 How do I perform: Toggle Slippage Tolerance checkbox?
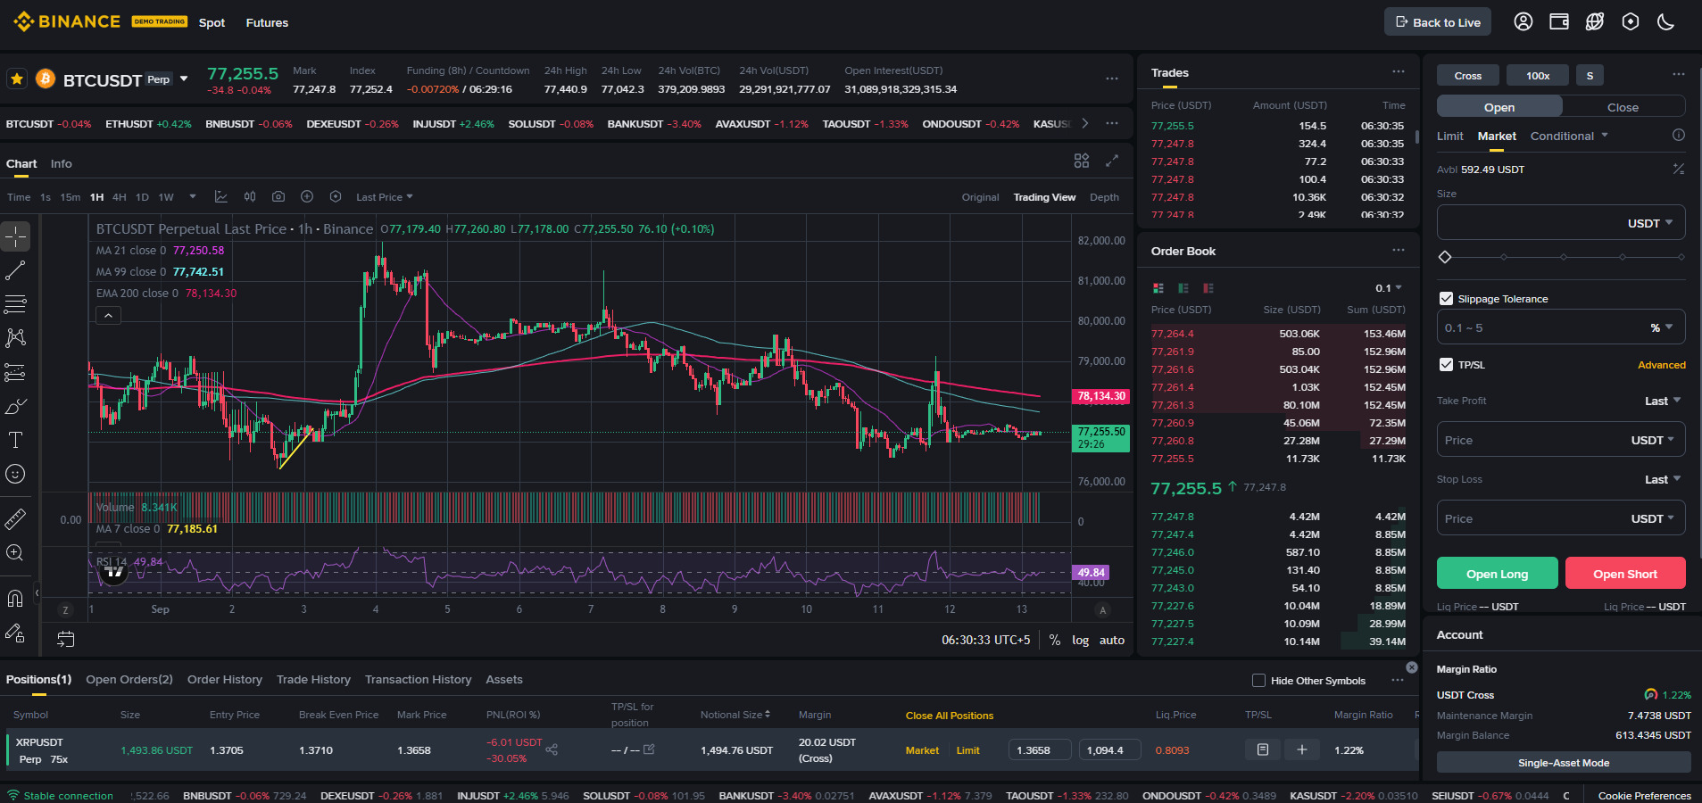click(1447, 299)
